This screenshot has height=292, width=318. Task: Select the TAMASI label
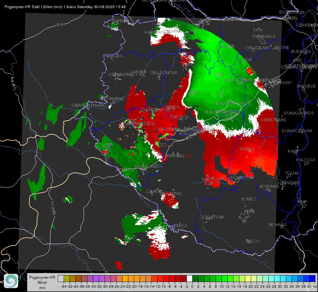pyautogui.click(x=247, y=149)
